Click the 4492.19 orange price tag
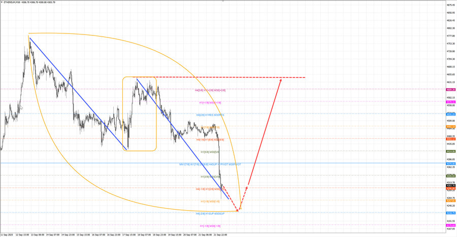The width and height of the screenshot is (457, 237). tap(450, 127)
